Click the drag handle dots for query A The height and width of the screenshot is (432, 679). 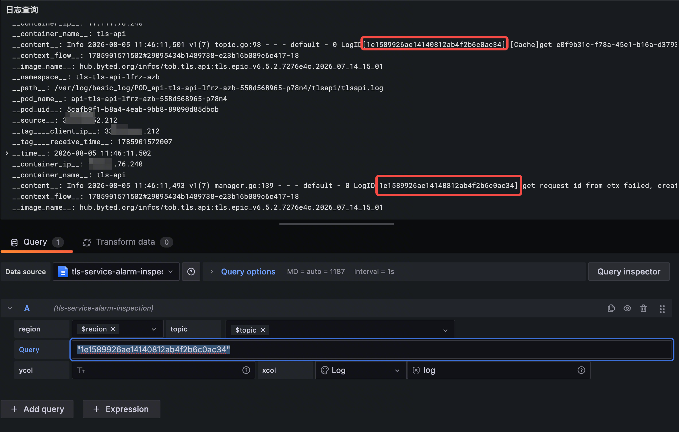(662, 309)
